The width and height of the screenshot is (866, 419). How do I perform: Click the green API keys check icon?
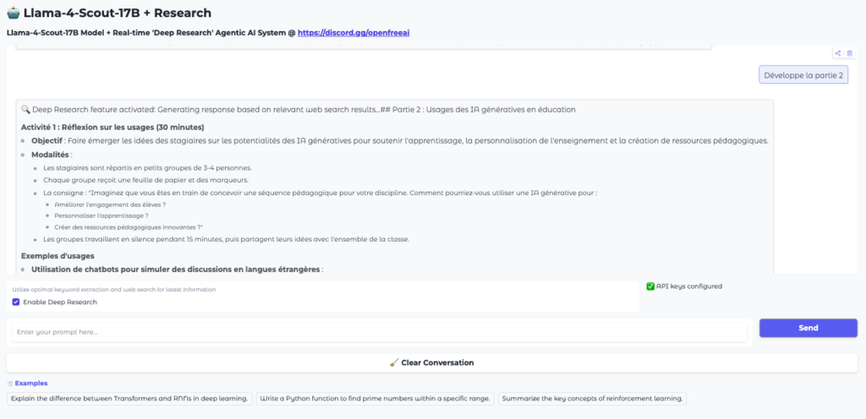[650, 286]
